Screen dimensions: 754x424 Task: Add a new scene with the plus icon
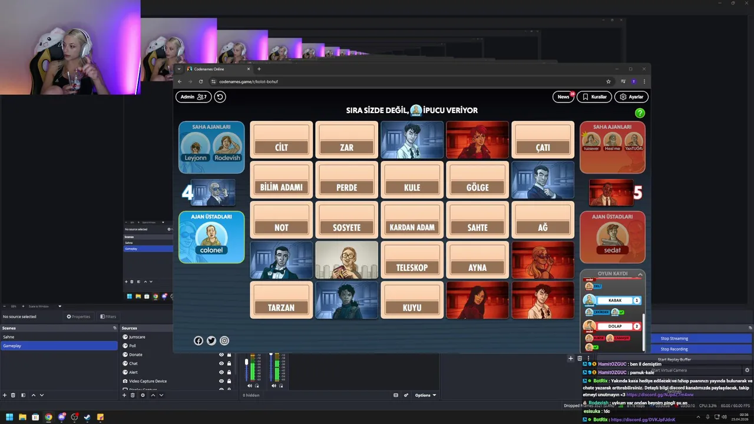[x=5, y=395]
